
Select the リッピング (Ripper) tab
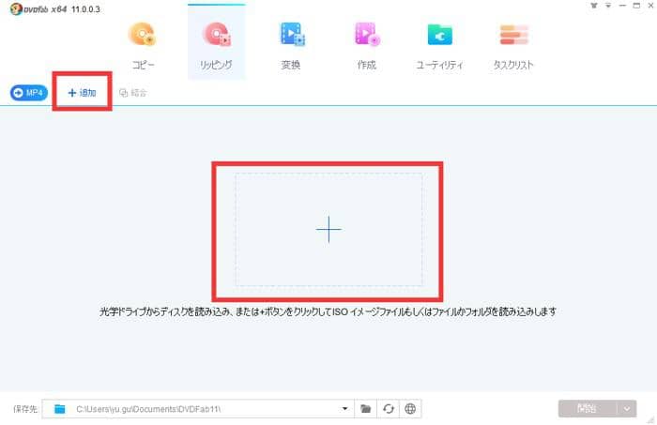(x=216, y=45)
